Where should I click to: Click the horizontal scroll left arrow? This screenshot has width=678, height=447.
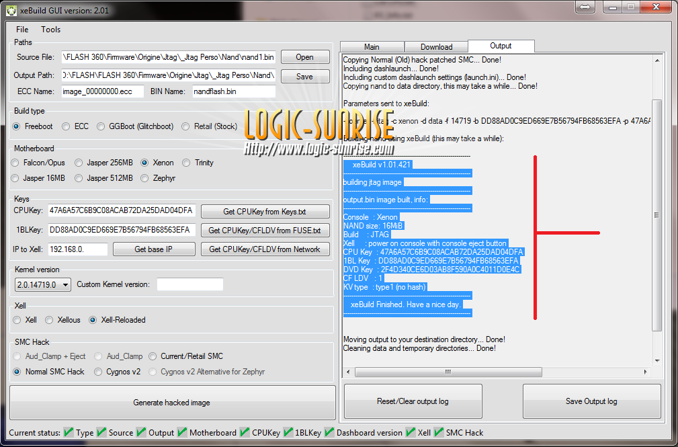[x=349, y=372]
